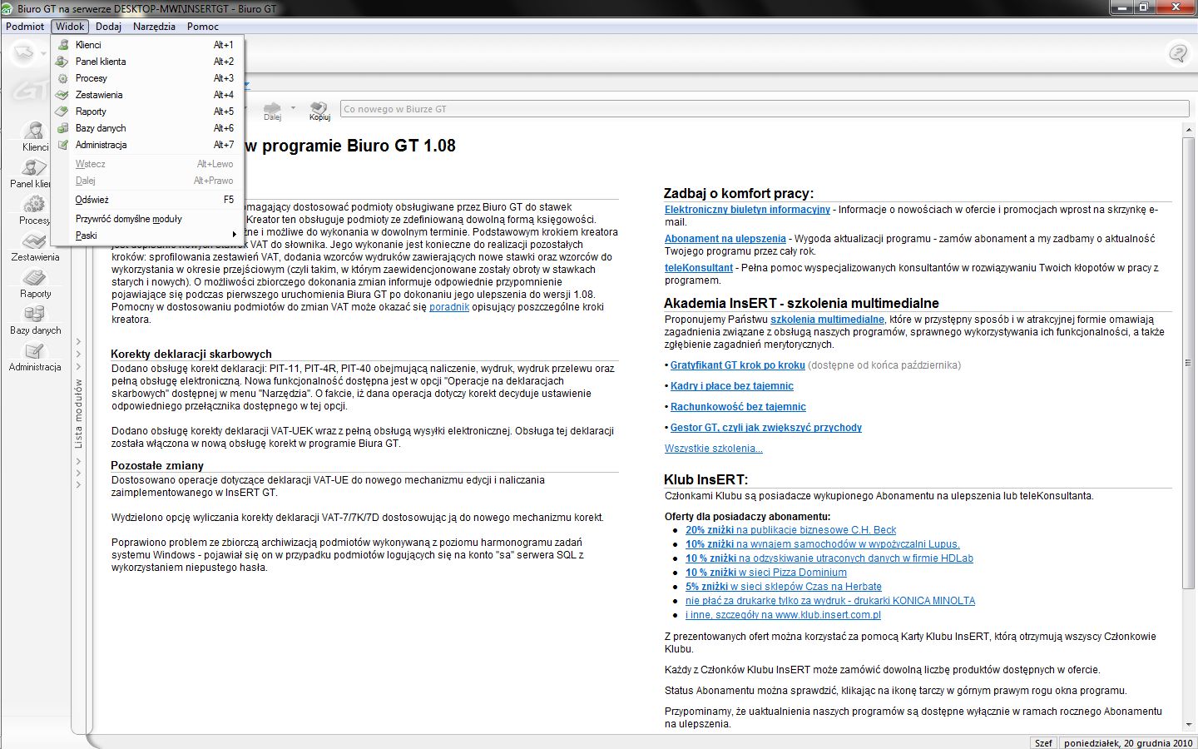Click the round back arrow button top-left
The width and height of the screenshot is (1198, 749).
(x=24, y=54)
